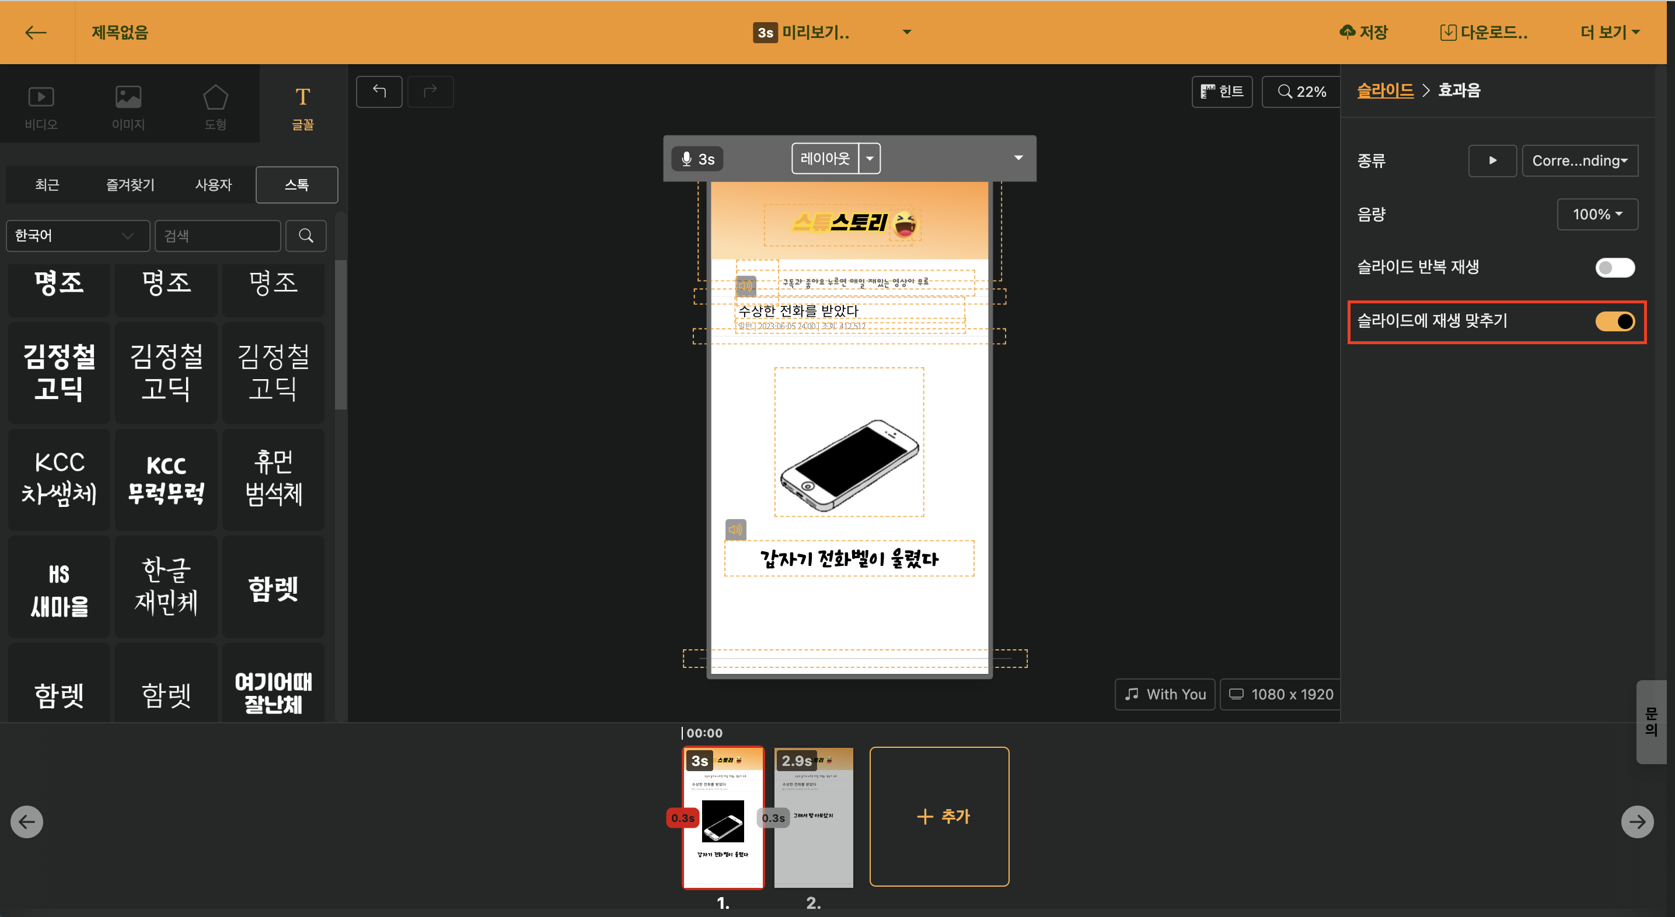The height and width of the screenshot is (917, 1675).
Task: Add a new slide with 추가
Action: [939, 816]
